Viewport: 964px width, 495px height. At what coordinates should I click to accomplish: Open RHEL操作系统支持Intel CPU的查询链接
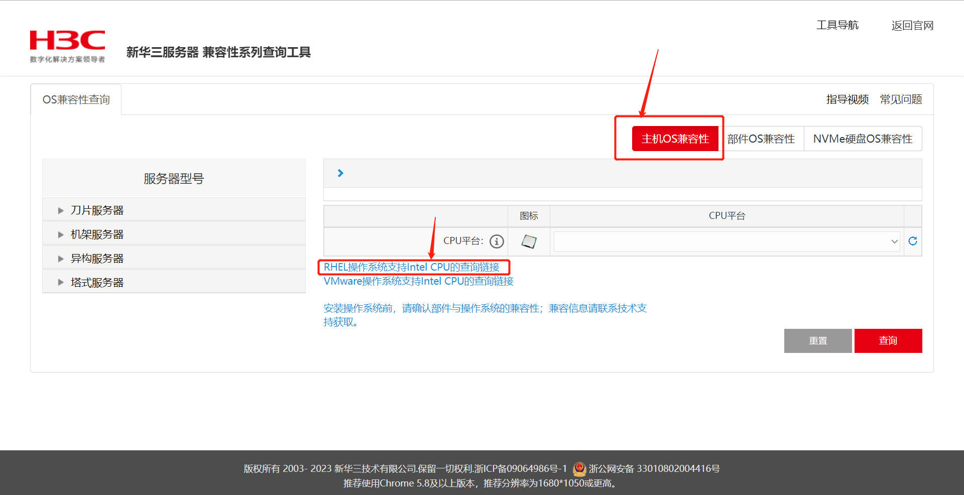pos(412,267)
